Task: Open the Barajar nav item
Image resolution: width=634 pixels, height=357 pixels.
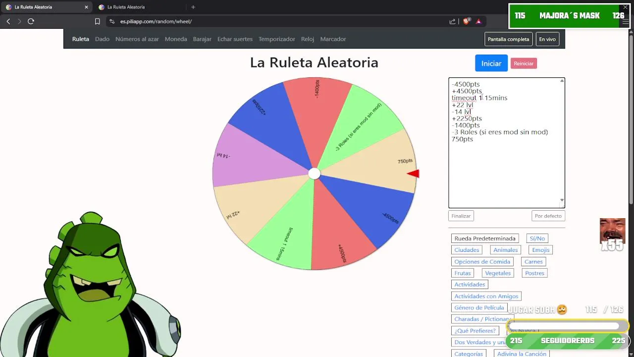Action: 202,39
